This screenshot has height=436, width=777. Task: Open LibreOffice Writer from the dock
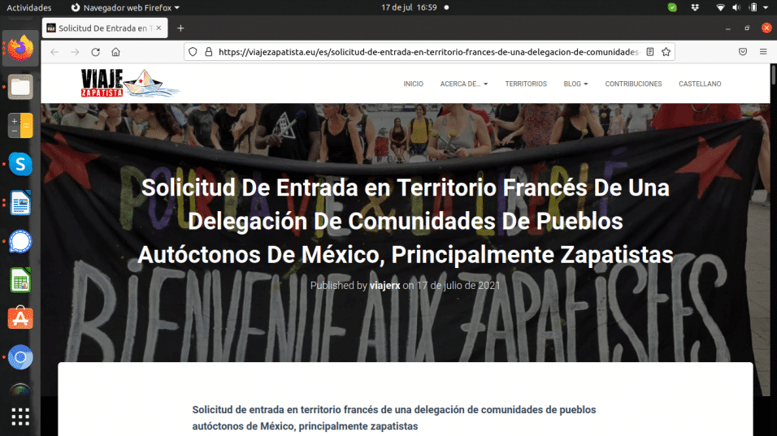pos(20,203)
